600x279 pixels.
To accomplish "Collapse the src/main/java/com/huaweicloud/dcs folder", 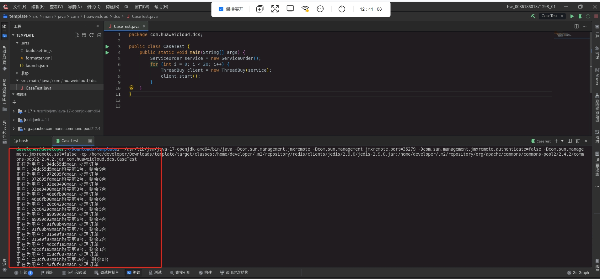I will 17,80.
